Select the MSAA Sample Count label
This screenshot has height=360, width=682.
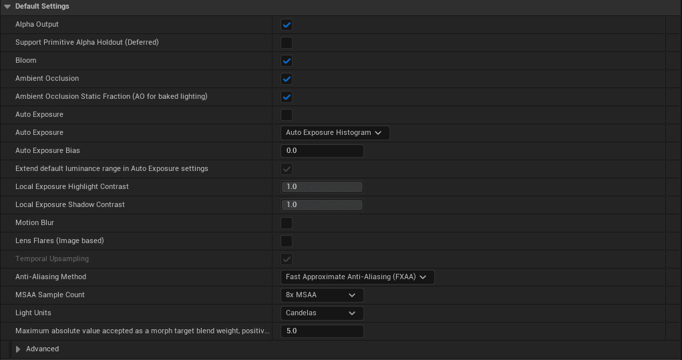tap(50, 295)
